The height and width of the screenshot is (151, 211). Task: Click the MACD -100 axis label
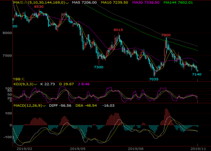pos(8,137)
